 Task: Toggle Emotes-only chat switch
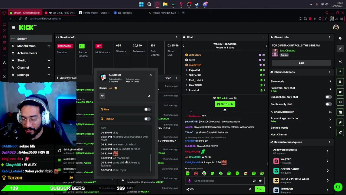pyautogui.click(x=328, y=104)
